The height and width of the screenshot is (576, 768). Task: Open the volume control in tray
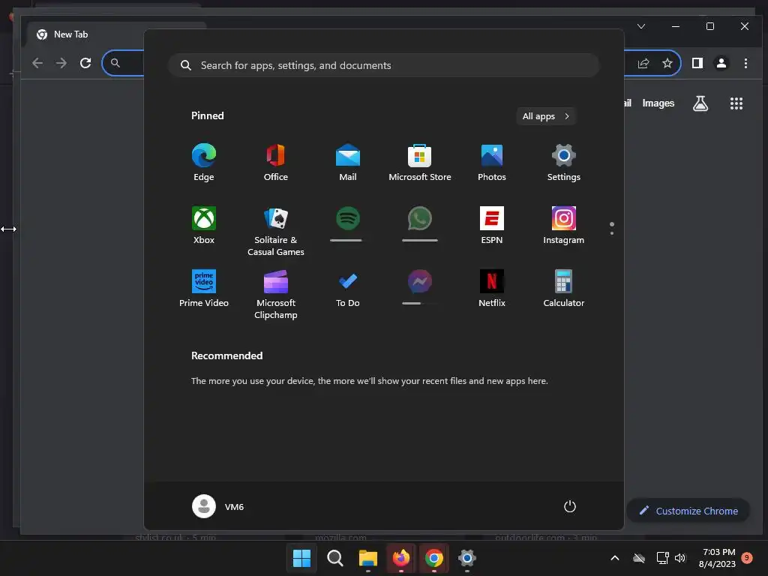680,558
